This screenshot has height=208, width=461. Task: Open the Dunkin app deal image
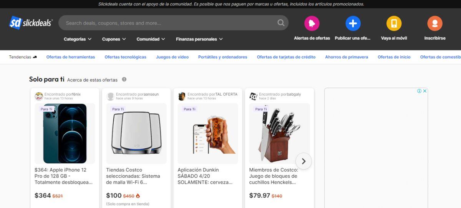[208, 133]
